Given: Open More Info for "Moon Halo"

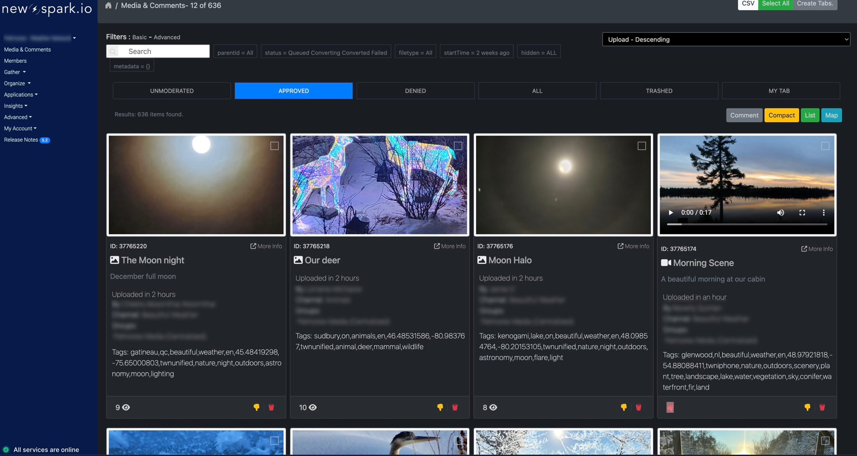Looking at the screenshot, I should point(633,246).
